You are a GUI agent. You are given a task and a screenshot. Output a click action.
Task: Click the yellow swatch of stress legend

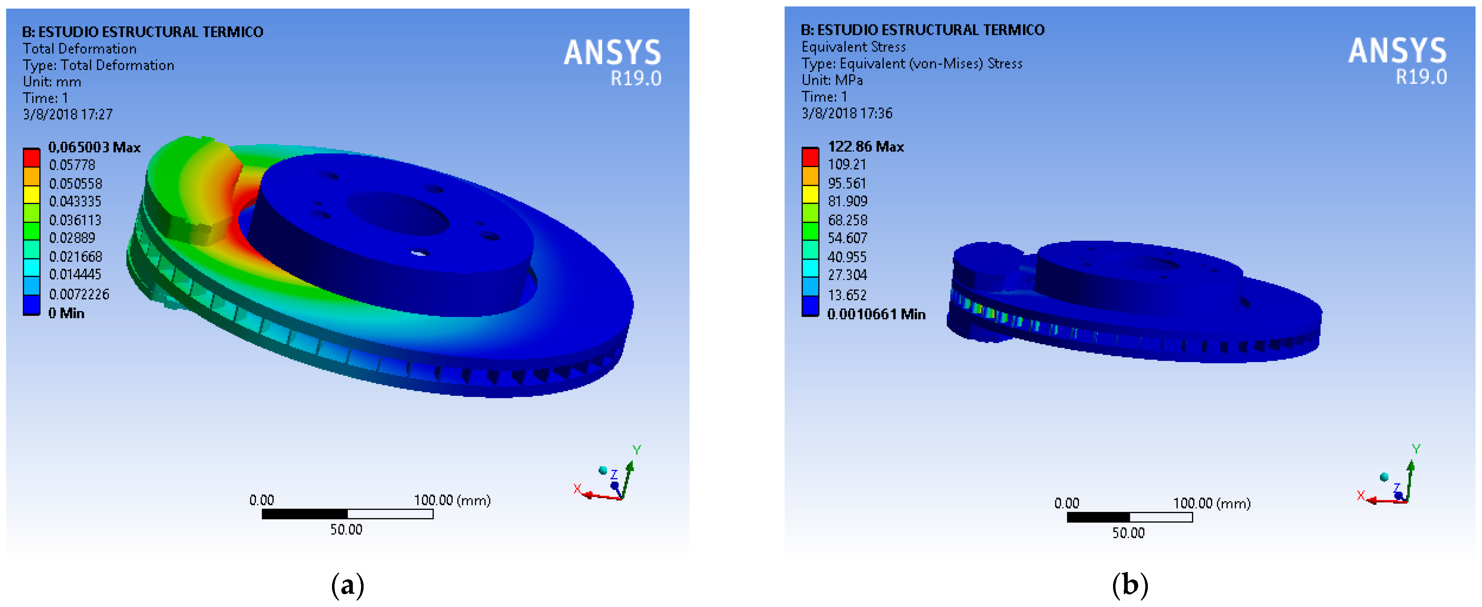point(810,194)
